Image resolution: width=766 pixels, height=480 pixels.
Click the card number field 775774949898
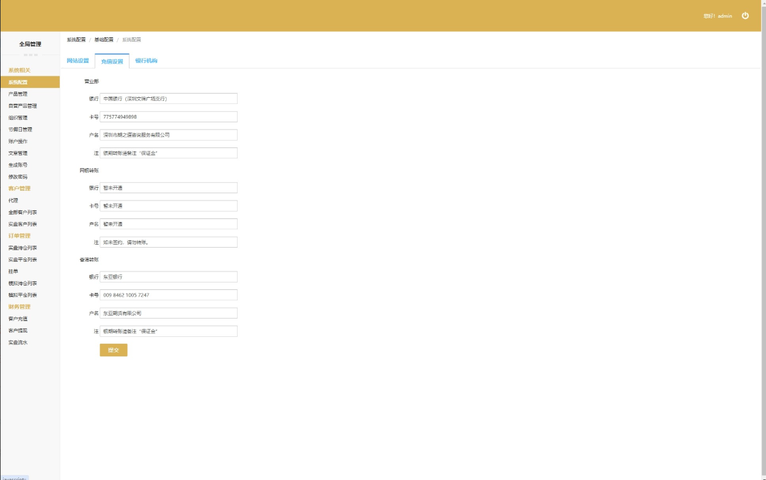coord(168,117)
